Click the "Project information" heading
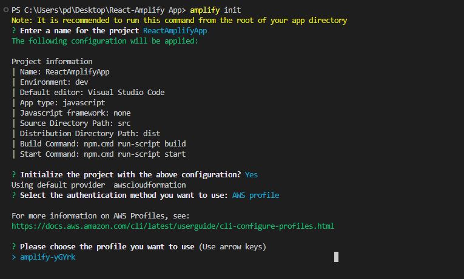 (x=52, y=61)
